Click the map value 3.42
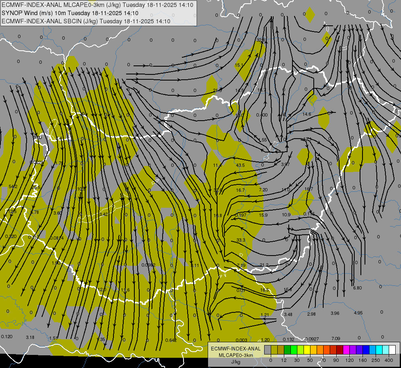The height and width of the screenshot is (368, 401). (104, 214)
